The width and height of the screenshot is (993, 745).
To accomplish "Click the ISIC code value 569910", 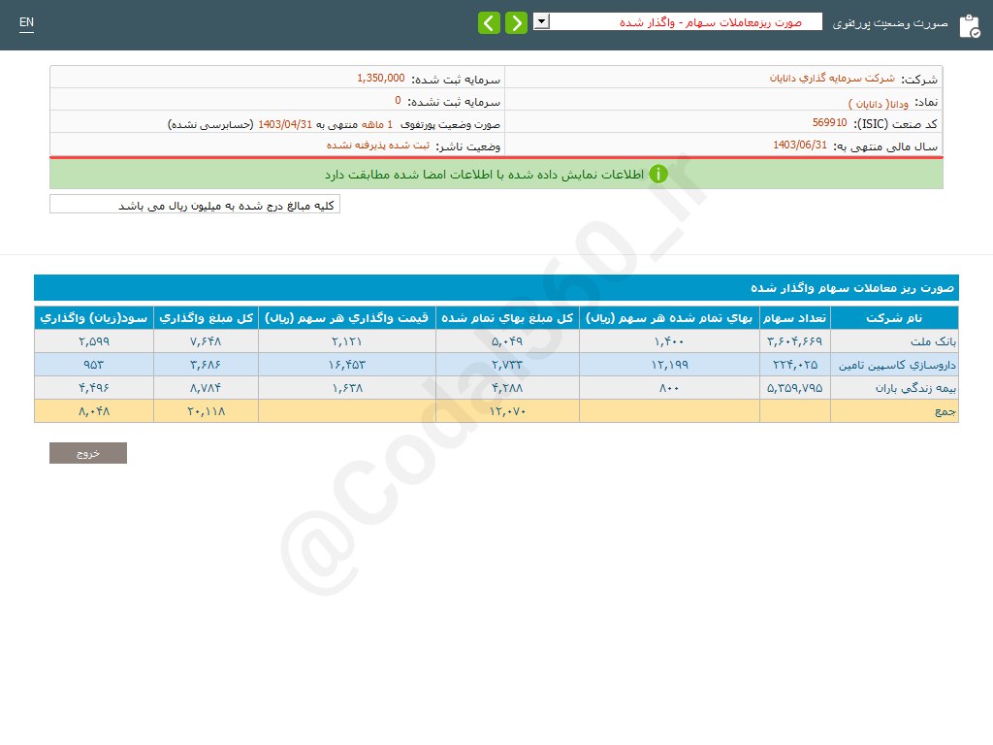I will tap(829, 123).
